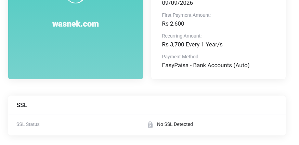The width and height of the screenshot is (299, 145).
Task: Click the no-SSL padlock icon
Action: 150,125
